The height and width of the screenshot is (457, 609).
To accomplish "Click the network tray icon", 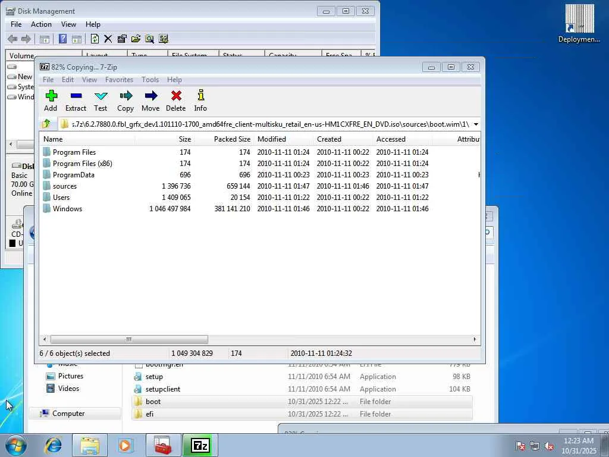I will [535, 446].
